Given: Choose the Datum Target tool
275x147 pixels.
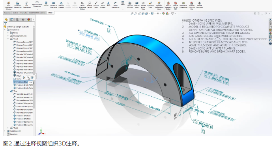Looking at the screenshot, I should tap(90, 5).
